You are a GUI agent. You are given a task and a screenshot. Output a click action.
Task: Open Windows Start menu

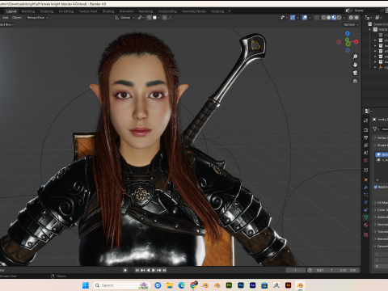(86, 285)
